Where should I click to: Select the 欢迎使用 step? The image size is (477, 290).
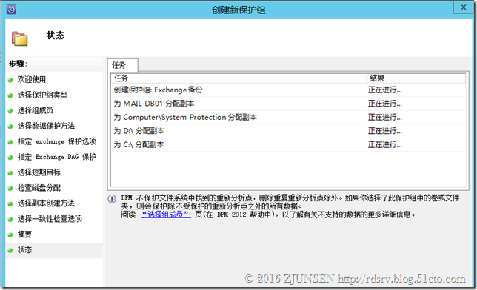point(32,79)
